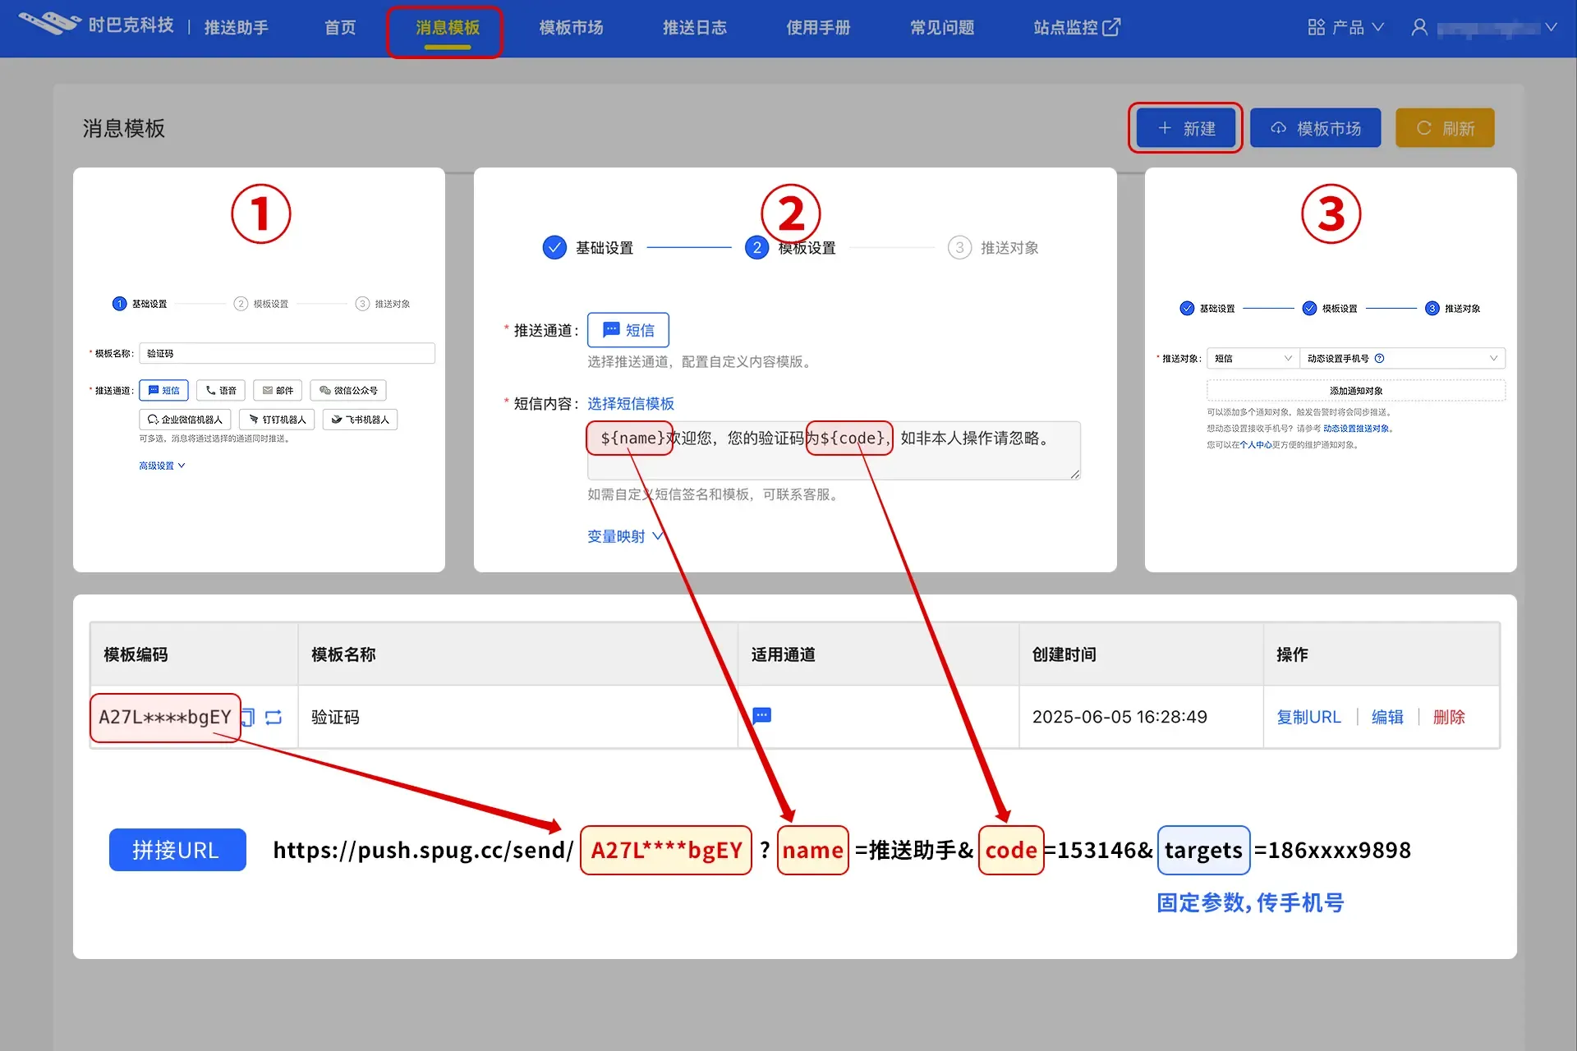Expand 高级设置 in step 1 panel
Screen dimensions: 1577x1051
click(x=162, y=466)
